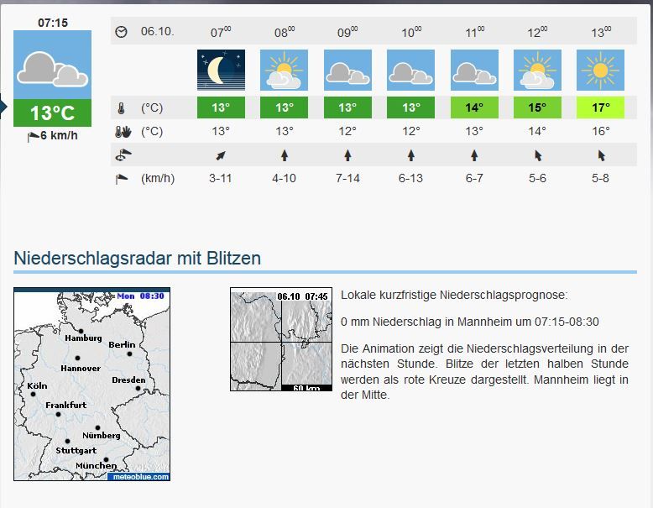Click the 13:00 sunny weather icon
This screenshot has height=508, width=653.
click(x=601, y=71)
